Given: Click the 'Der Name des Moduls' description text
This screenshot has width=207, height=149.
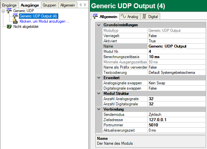Looking at the screenshot, I should pos(115,143).
